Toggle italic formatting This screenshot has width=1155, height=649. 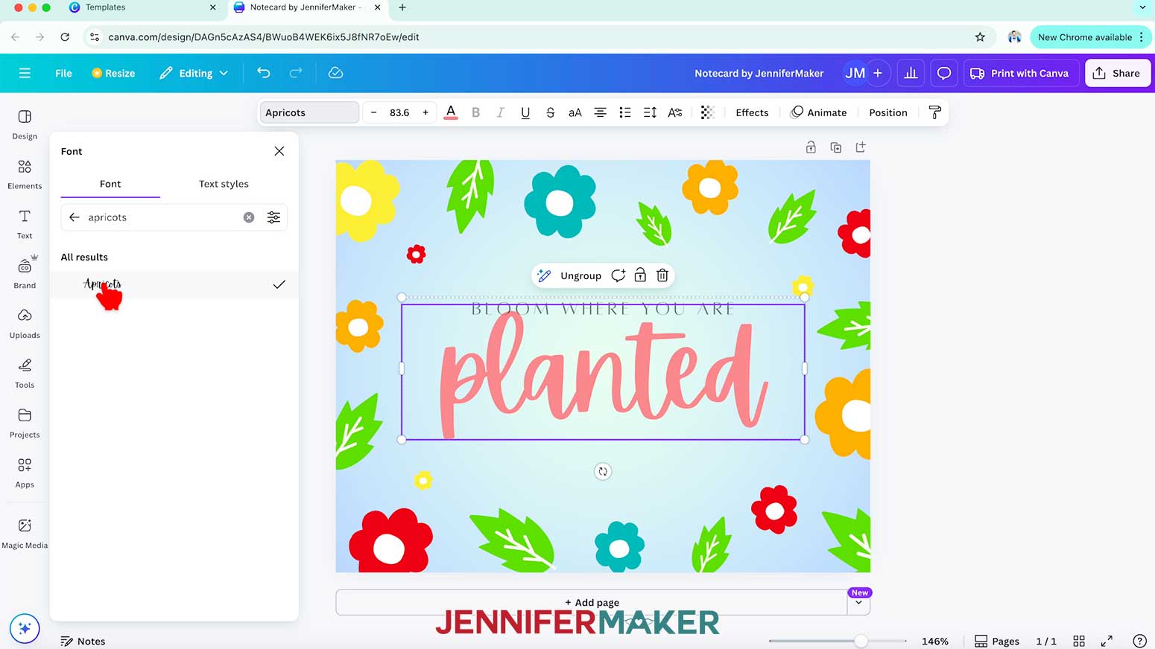[x=500, y=112]
